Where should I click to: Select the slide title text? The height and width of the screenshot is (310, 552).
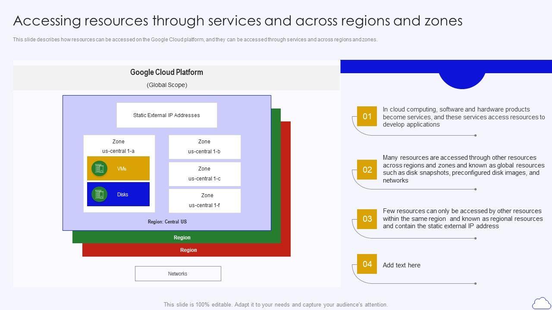point(238,21)
